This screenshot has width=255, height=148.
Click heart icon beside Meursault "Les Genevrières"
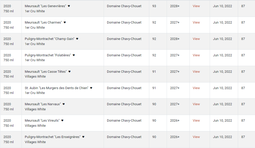[x=69, y=6]
